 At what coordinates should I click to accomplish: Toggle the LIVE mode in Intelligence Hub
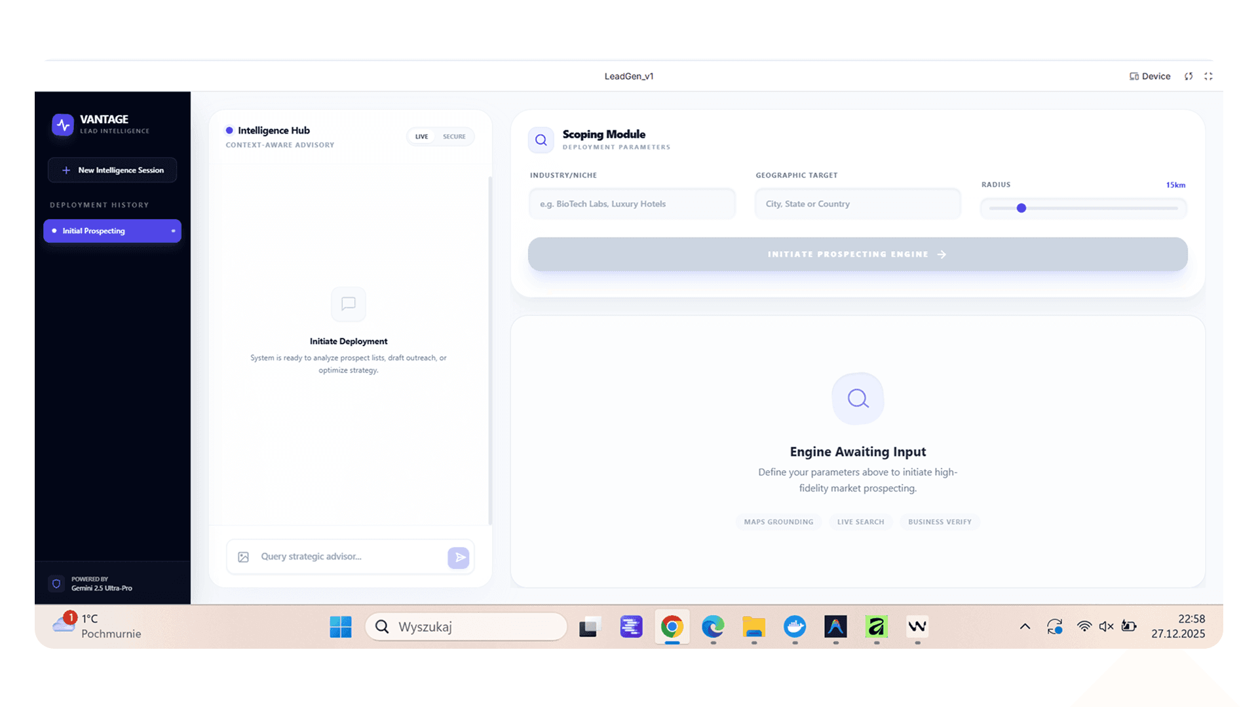(421, 136)
